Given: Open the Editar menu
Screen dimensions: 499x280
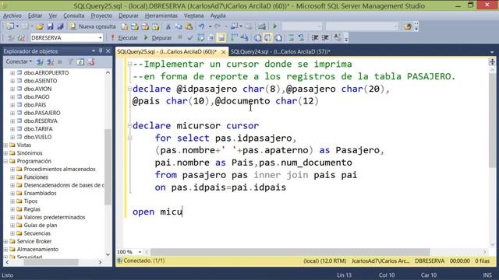Looking at the screenshot, I should tap(35, 16).
